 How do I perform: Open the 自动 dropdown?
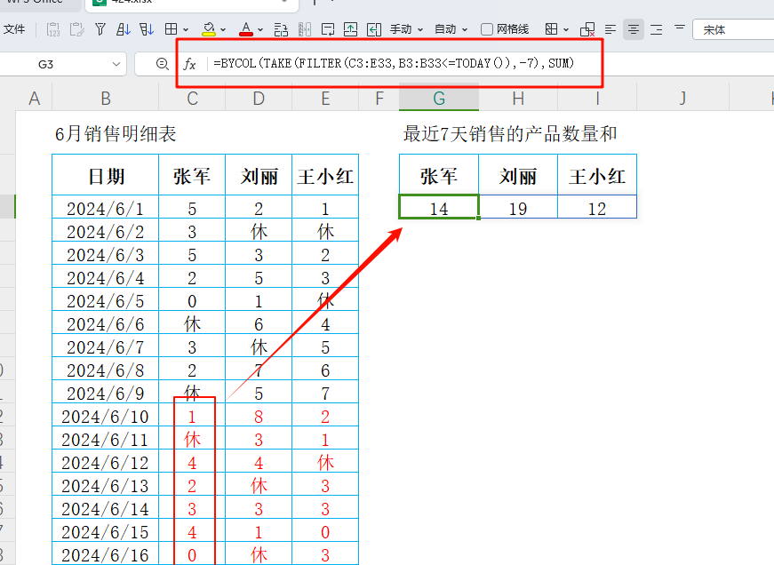pos(451,29)
